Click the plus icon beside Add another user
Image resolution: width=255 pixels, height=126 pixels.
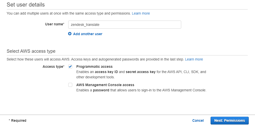click(x=70, y=34)
